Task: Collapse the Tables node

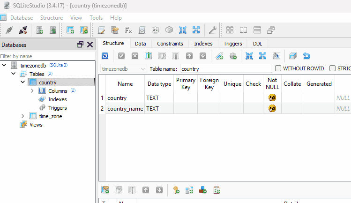Action: [14, 74]
